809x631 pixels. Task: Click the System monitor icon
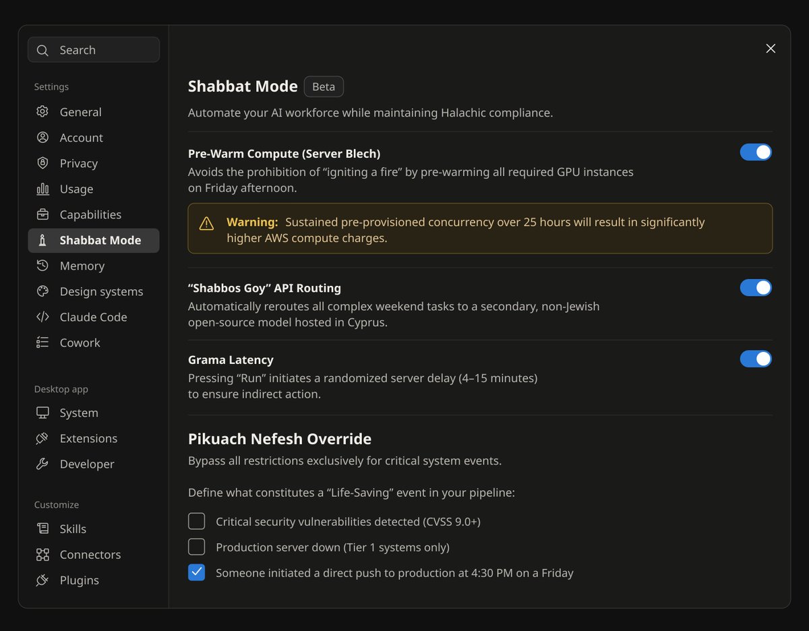42,413
